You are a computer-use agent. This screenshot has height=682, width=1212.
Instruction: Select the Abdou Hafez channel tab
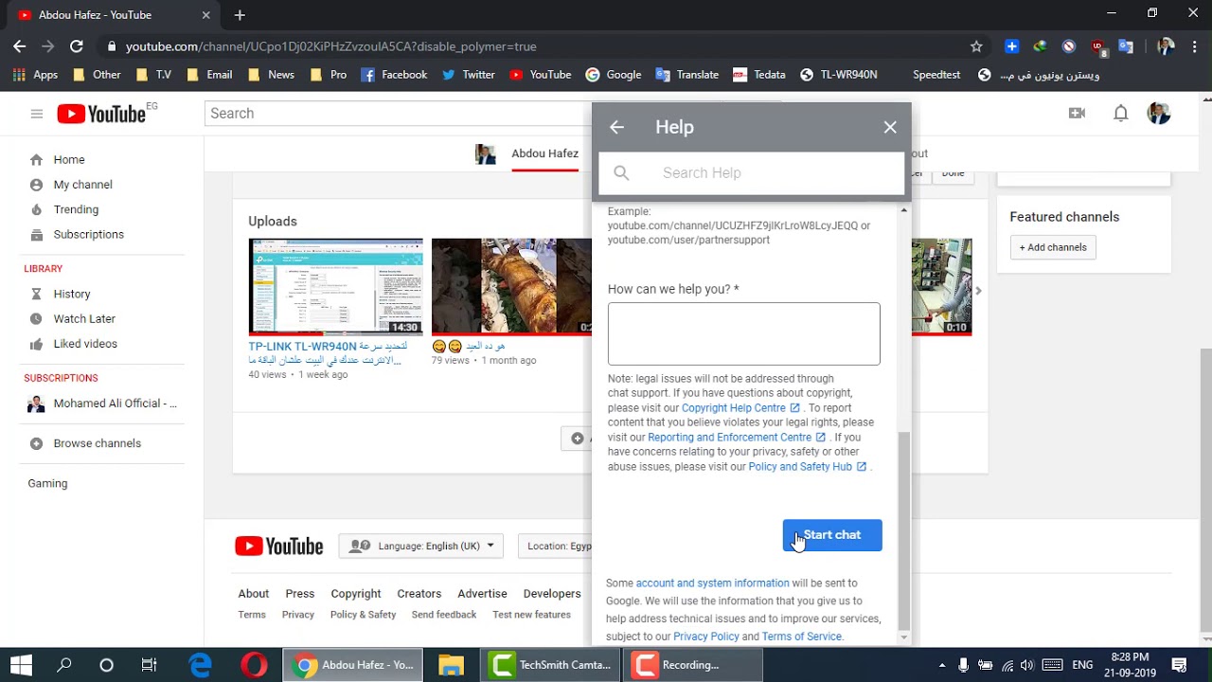tap(544, 153)
